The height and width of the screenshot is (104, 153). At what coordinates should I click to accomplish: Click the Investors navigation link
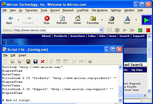point(78,36)
